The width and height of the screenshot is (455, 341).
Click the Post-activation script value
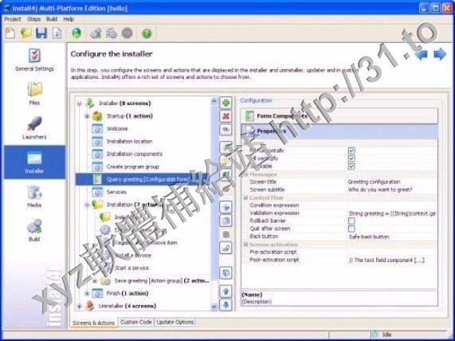point(392,260)
